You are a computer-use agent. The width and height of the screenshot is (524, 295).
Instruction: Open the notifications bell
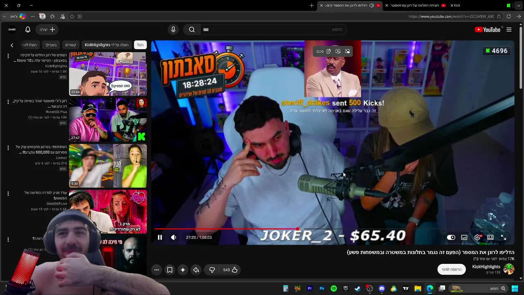click(28, 29)
